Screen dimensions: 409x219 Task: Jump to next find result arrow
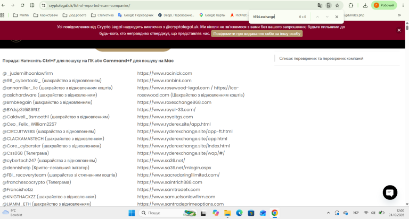click(327, 16)
